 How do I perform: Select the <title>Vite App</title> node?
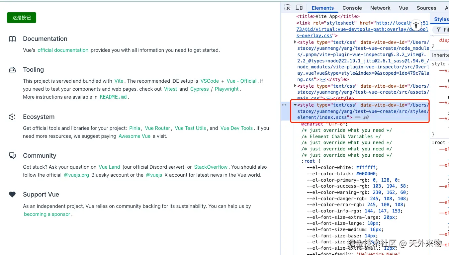pos(328,16)
